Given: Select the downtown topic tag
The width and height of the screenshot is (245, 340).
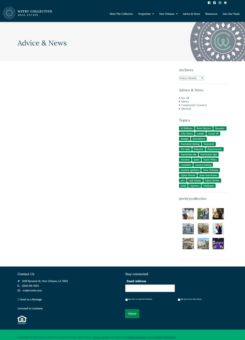Looking at the screenshot, I should (x=199, y=139).
